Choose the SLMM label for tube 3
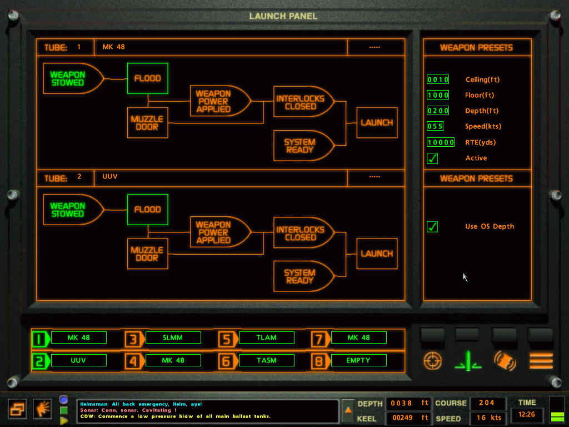The image size is (569, 427). pos(173,337)
